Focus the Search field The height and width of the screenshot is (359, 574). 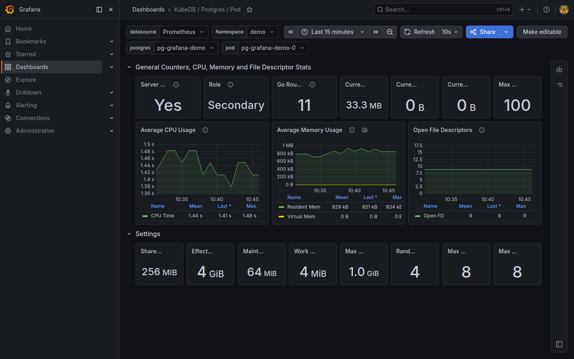coord(443,10)
